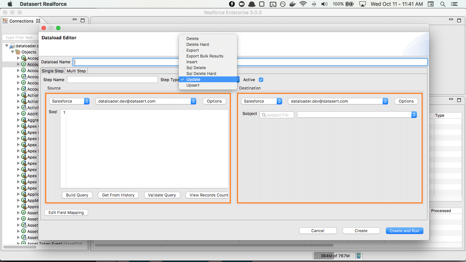Expand the Accep object row
466x262 pixels.
[x=19, y=58]
